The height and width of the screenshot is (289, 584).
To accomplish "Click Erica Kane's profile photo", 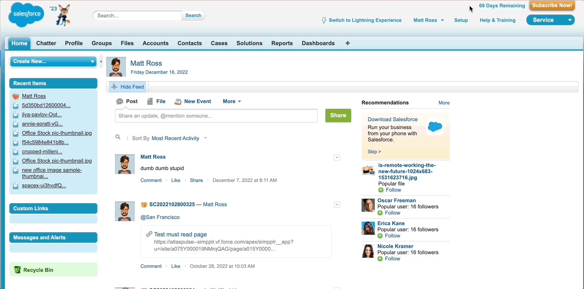I will pos(368,228).
